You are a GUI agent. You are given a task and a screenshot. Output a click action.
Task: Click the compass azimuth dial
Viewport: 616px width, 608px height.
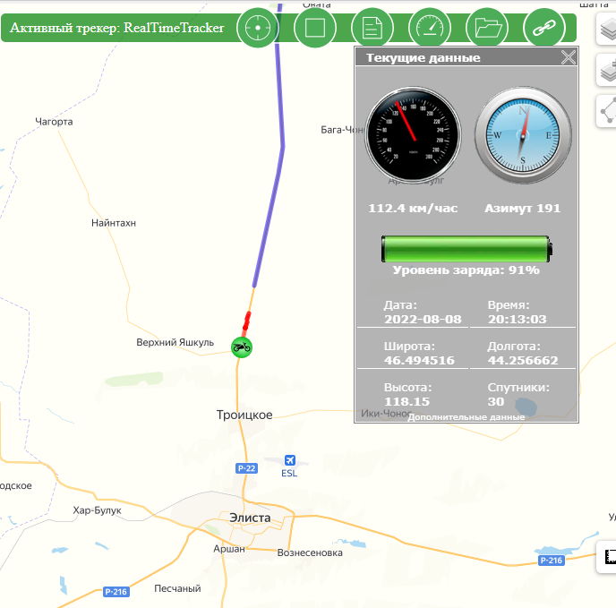pos(523,135)
